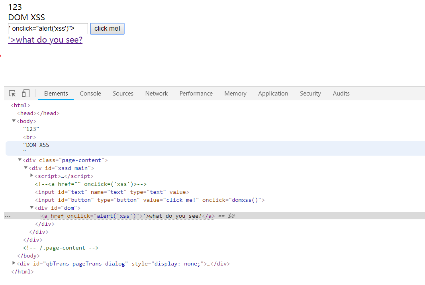Open the three-dots menu beside selected row
This screenshot has width=425, height=285.
(8, 216)
